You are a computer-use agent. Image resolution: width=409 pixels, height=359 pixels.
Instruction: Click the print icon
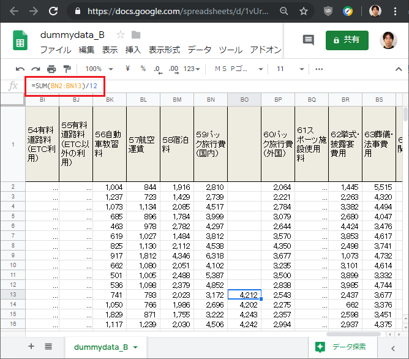[x=51, y=69]
